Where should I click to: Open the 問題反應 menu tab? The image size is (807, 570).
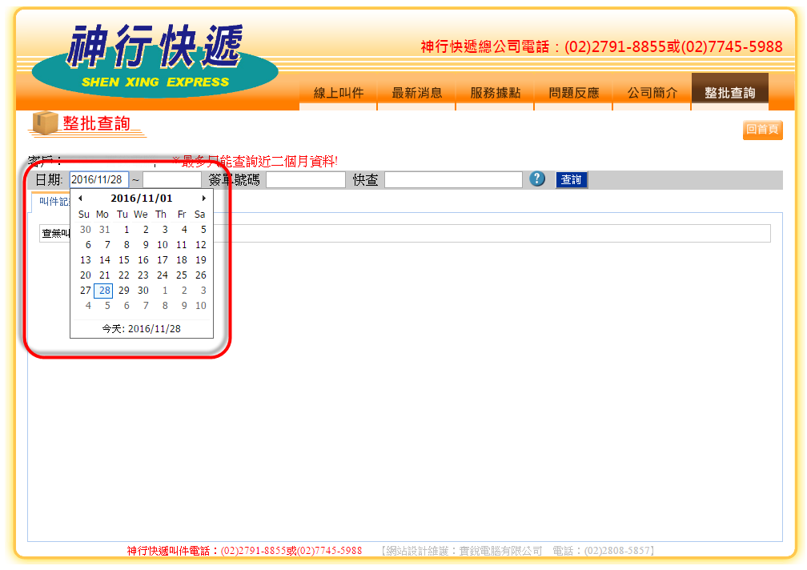pyautogui.click(x=573, y=93)
